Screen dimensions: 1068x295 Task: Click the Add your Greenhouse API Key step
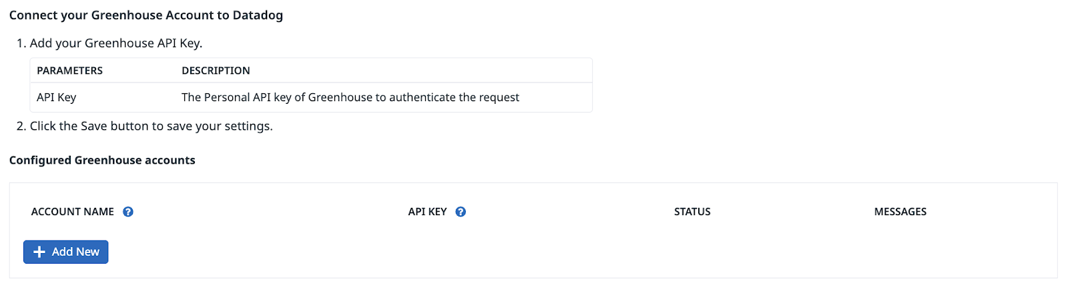(116, 43)
